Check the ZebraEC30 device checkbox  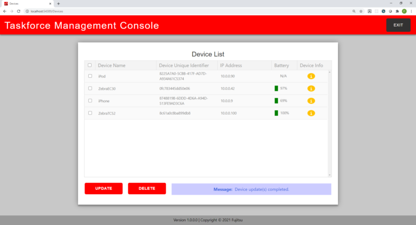pos(90,88)
